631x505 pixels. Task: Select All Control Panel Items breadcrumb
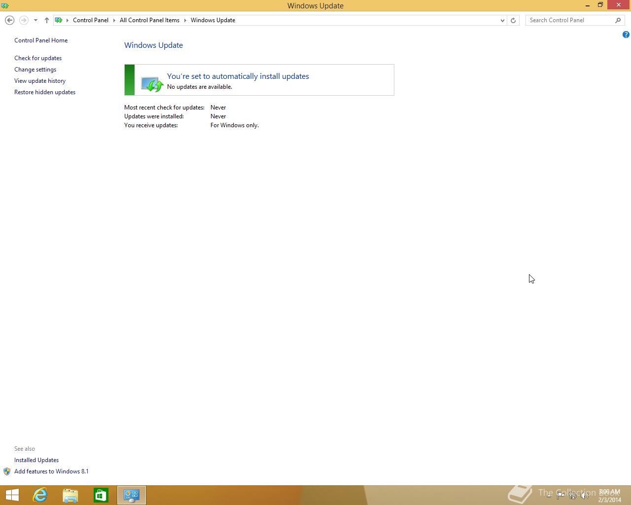149,20
